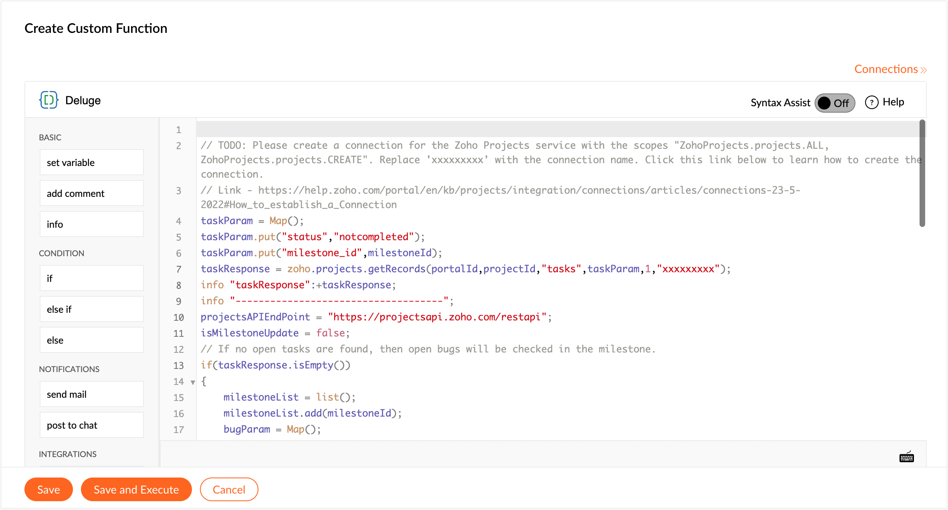Screen dimensions: 948x510
Task: Click Save and Execute button
Action: click(136, 489)
